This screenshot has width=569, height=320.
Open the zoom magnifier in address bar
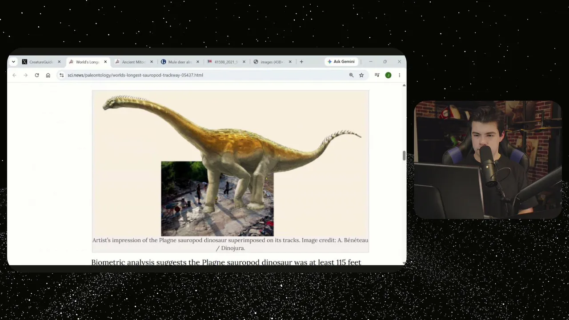(351, 75)
